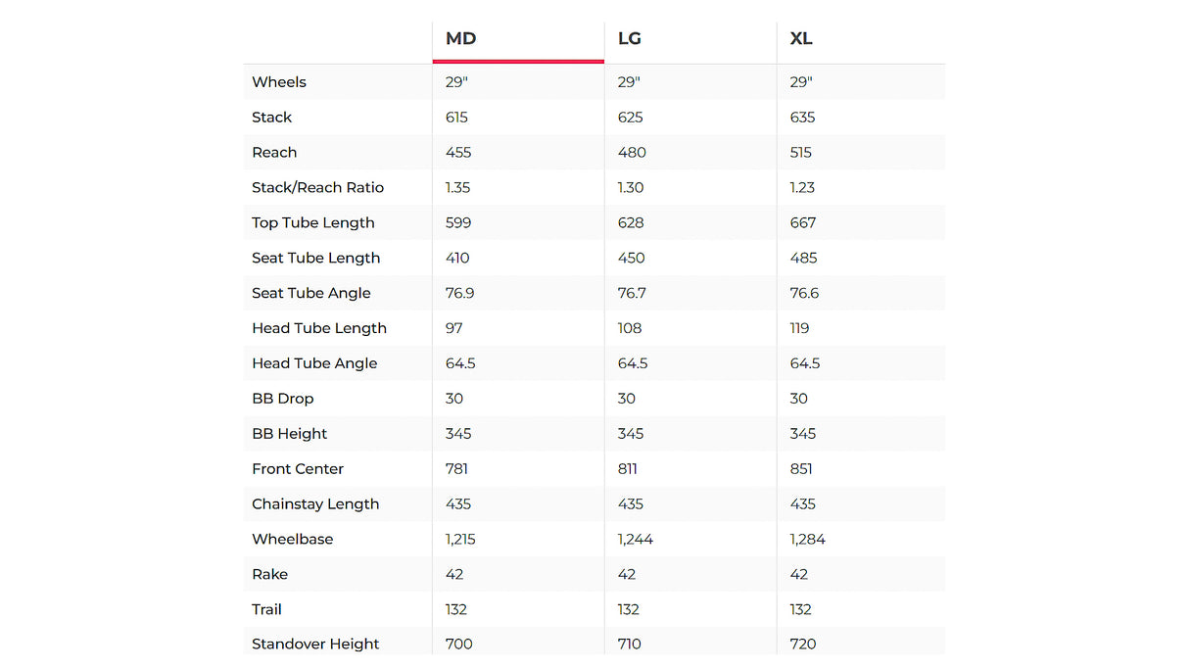Select the Seat Tube Angle label
This screenshot has height=669, width=1189.
(310, 294)
